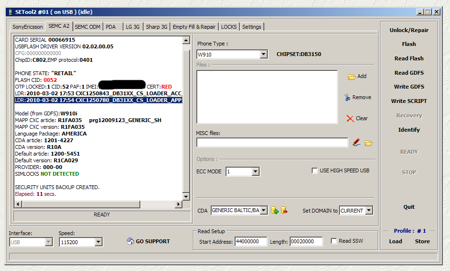Open the Settings tab
Screen dimensions: 450x271
click(x=251, y=27)
